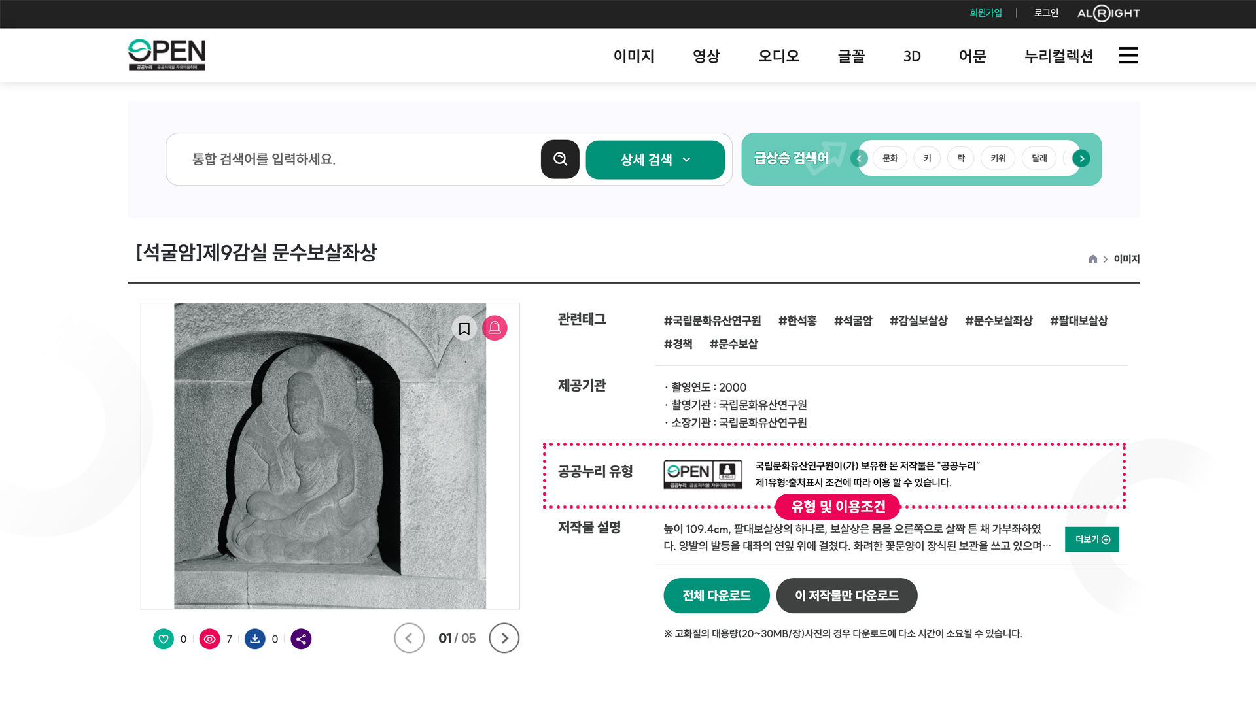1256x706 pixels.
Task: Click the ALRIGHT logo in top bar
Action: pos(1109,13)
